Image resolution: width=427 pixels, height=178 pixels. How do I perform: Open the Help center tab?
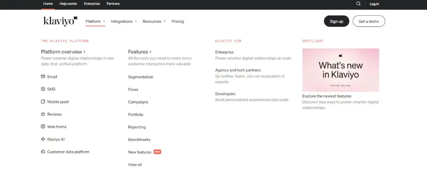point(68,4)
